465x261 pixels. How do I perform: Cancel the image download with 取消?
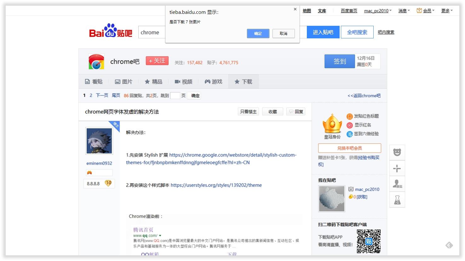[284, 33]
